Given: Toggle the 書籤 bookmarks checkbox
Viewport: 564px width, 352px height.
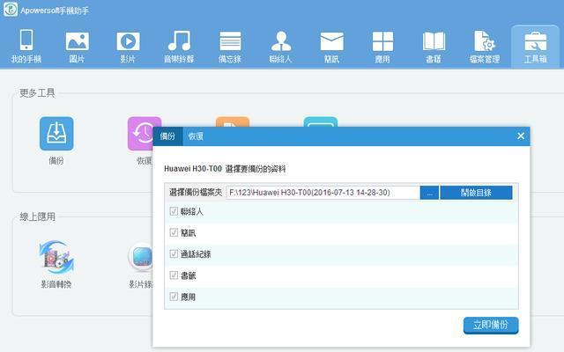Looking at the screenshot, I should click(174, 275).
